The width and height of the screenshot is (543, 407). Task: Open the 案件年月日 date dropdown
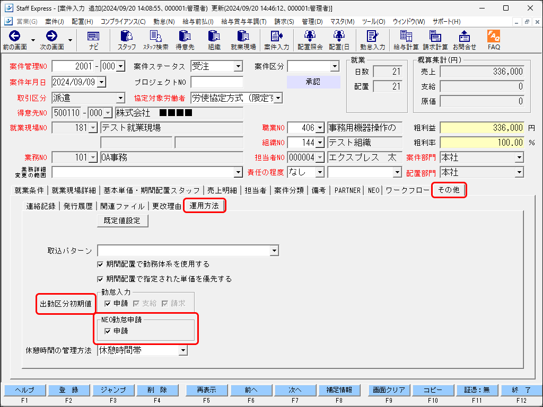pyautogui.click(x=101, y=82)
